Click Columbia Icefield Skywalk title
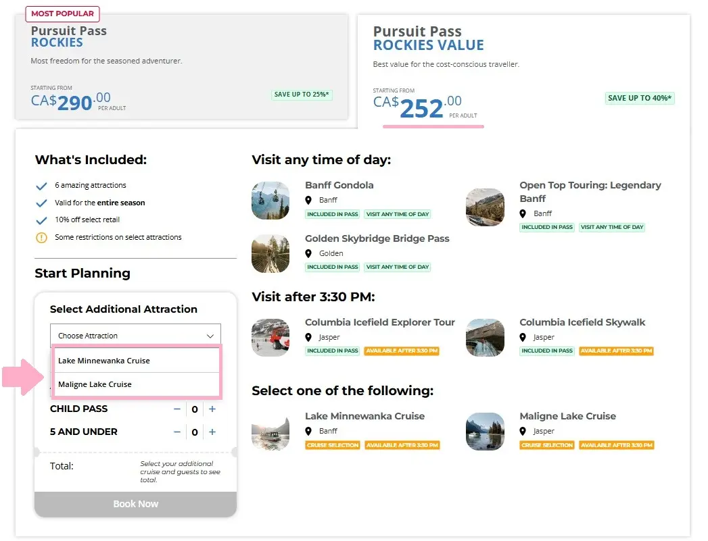 (582, 322)
